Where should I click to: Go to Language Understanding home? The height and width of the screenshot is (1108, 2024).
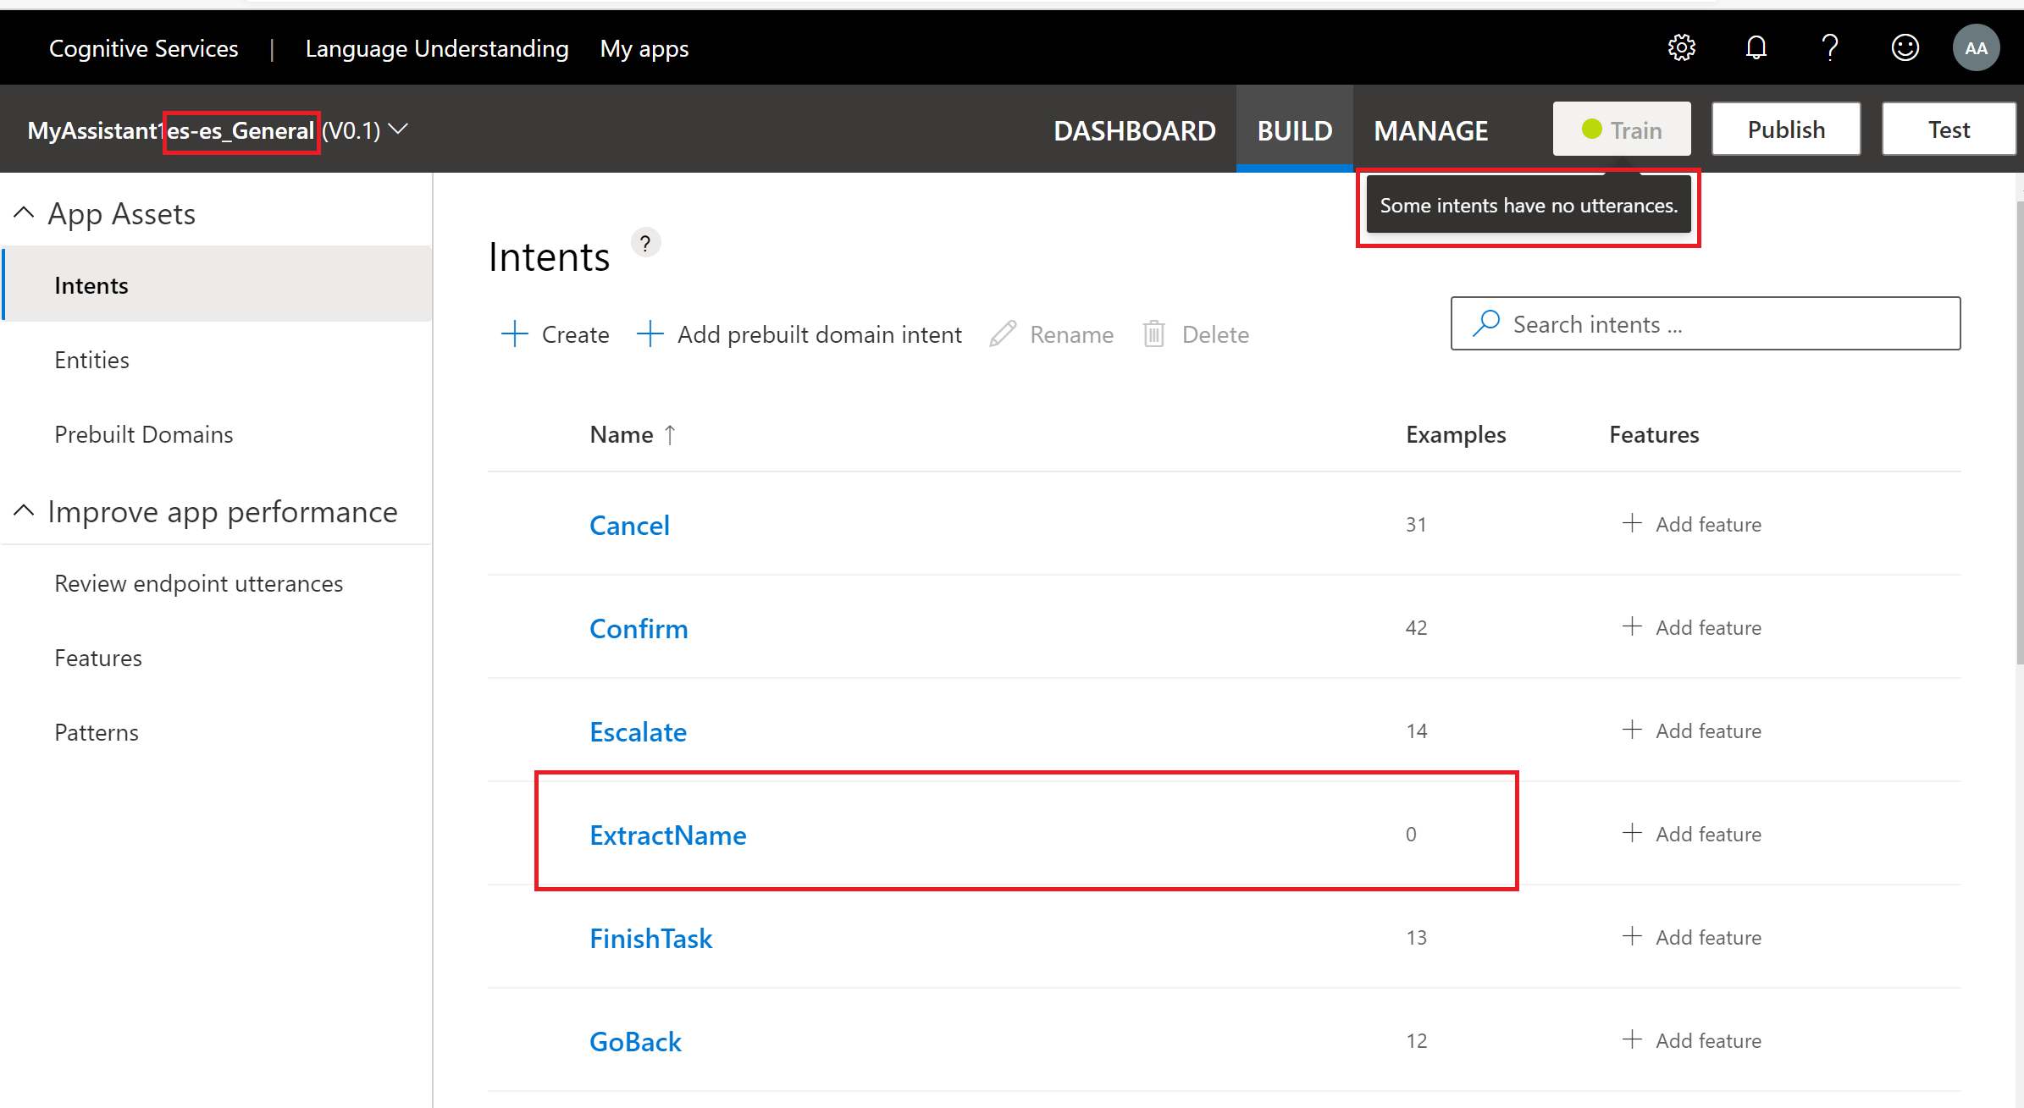[x=437, y=49]
